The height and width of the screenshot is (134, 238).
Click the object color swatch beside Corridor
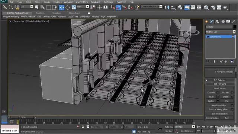pos(235,27)
